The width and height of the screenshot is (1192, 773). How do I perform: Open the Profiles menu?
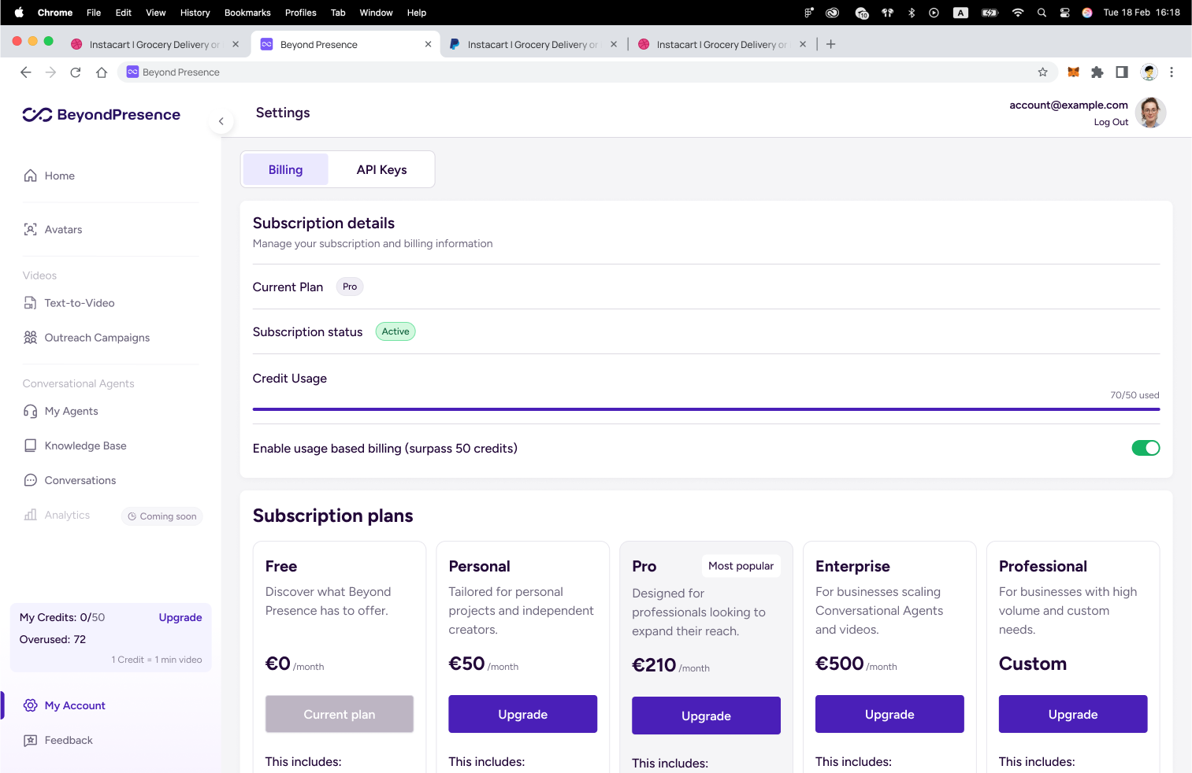[300, 13]
